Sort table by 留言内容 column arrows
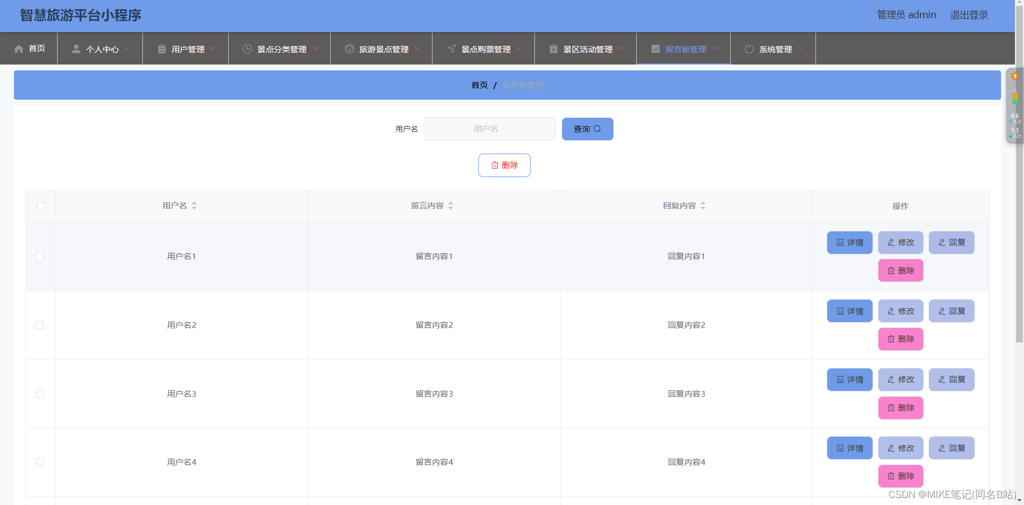 451,206
